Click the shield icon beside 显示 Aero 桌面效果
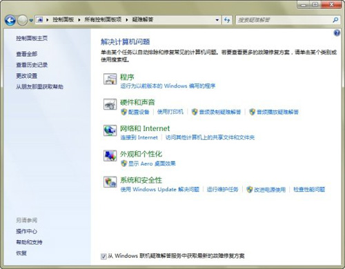 (124, 163)
